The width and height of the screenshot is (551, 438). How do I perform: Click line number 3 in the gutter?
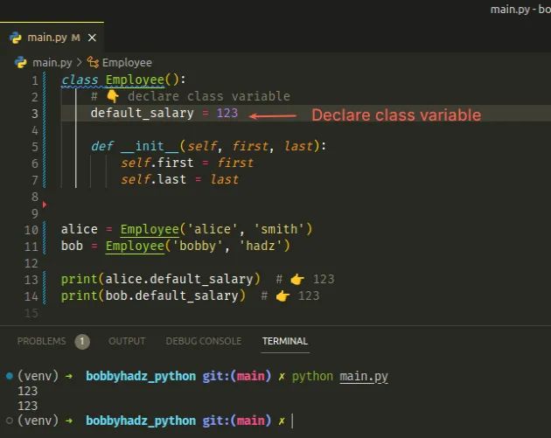coord(34,114)
